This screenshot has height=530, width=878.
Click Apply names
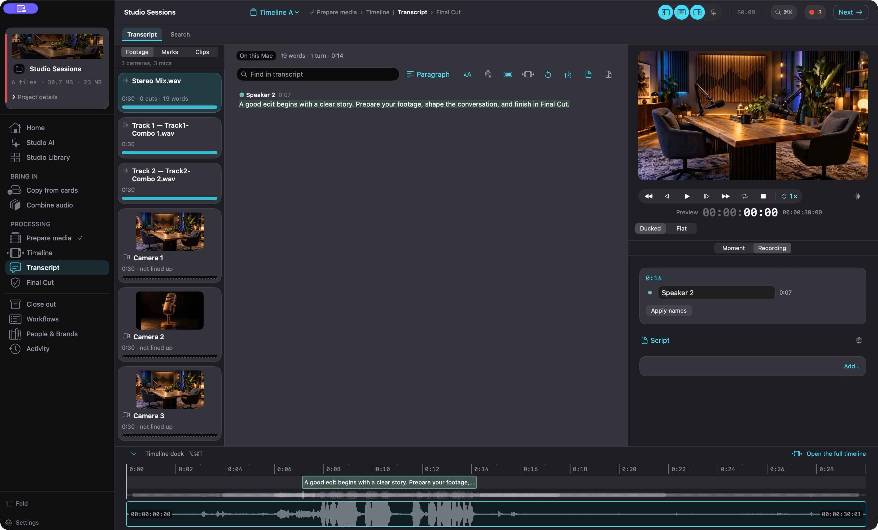click(669, 311)
